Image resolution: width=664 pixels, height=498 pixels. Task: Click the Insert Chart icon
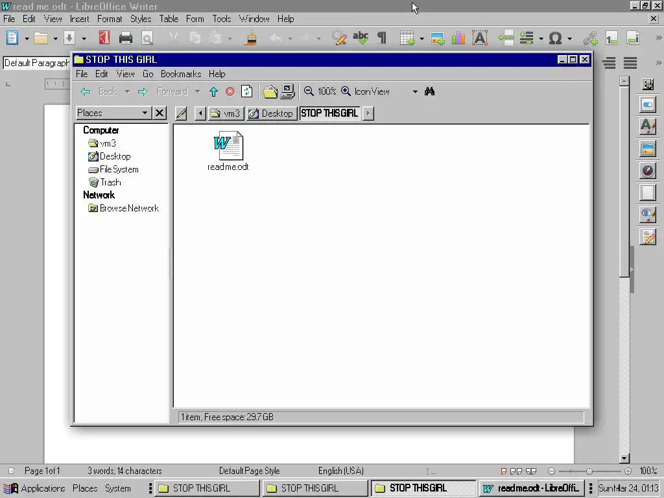click(x=458, y=38)
